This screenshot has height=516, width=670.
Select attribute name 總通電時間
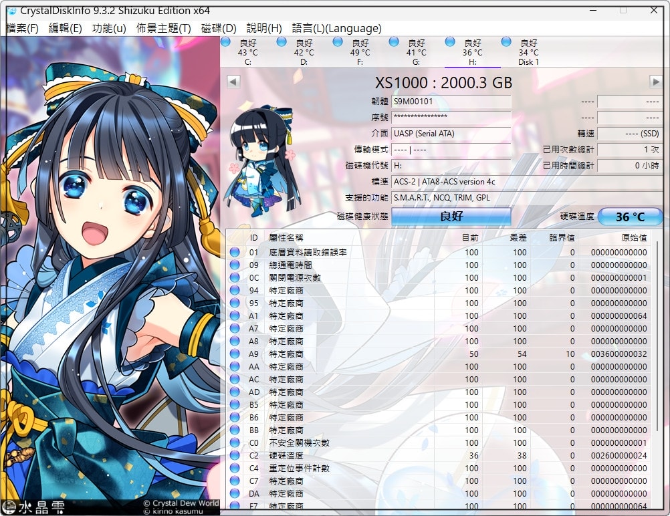point(291,265)
